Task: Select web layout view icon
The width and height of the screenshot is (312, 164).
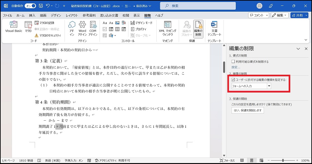Action: [261, 160]
